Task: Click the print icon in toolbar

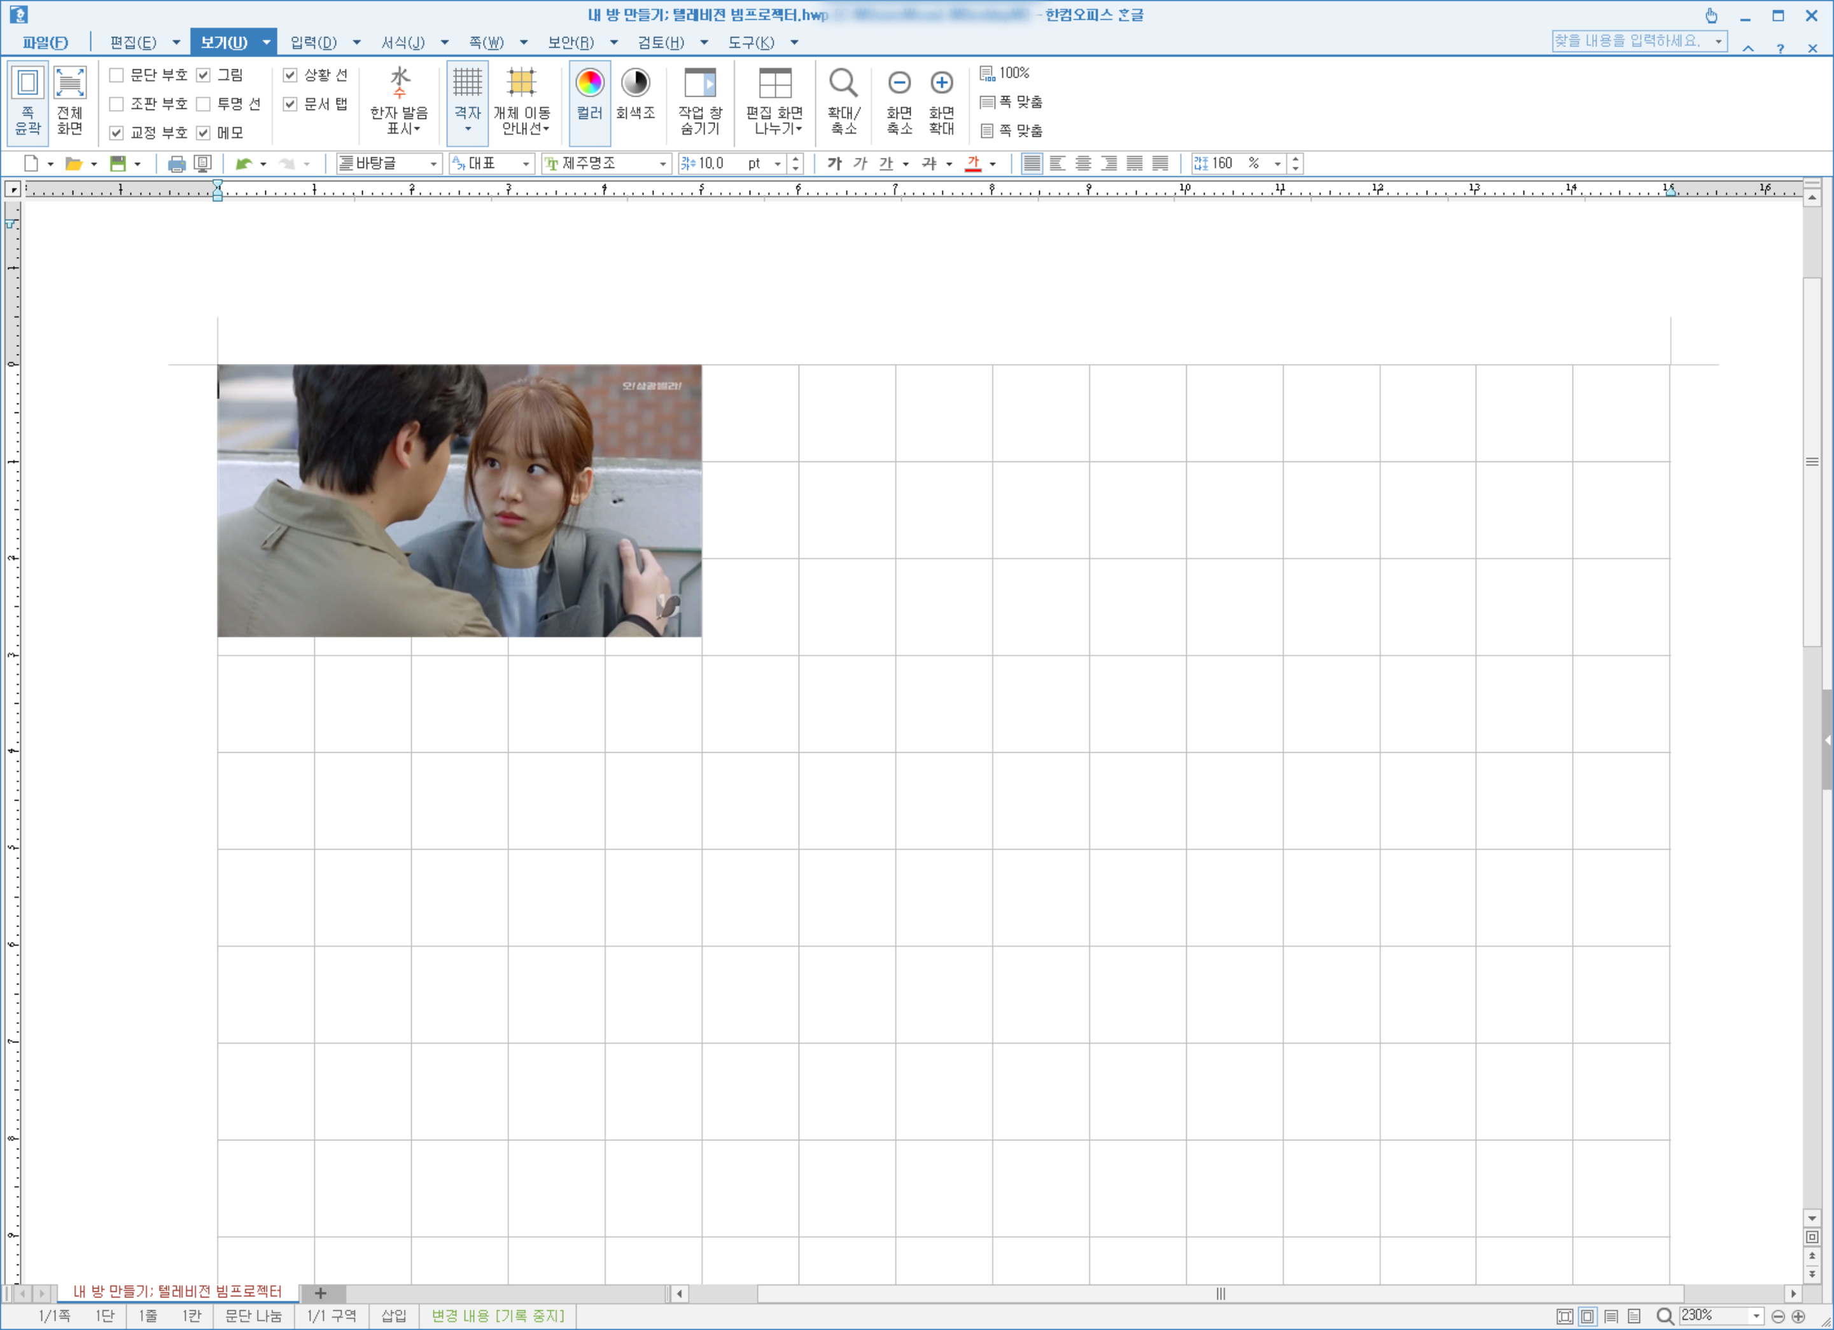Action: [176, 164]
